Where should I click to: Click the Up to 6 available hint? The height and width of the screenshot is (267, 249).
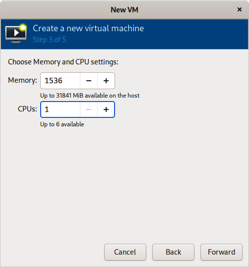[x=62, y=124]
